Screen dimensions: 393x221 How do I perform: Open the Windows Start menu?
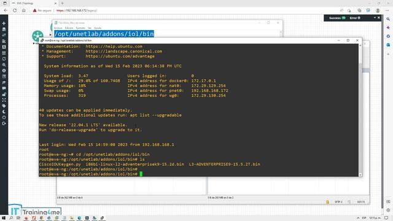click(4, 218)
